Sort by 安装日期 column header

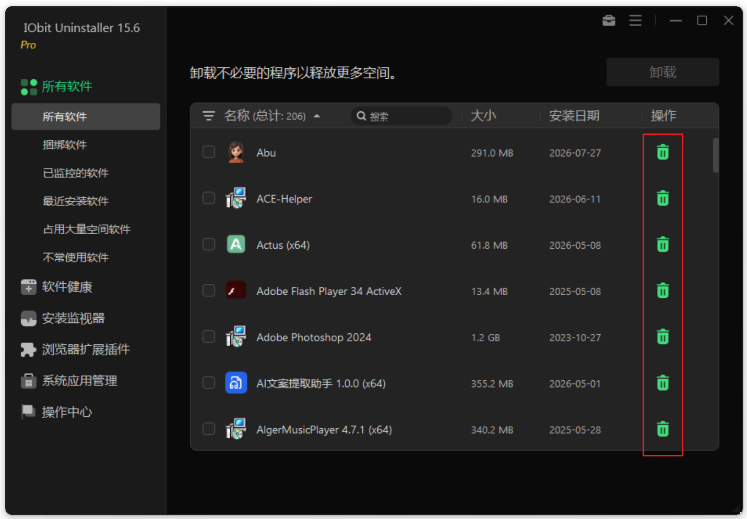(574, 116)
